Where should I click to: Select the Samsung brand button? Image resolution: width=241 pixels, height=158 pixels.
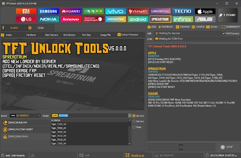coord(49,11)
